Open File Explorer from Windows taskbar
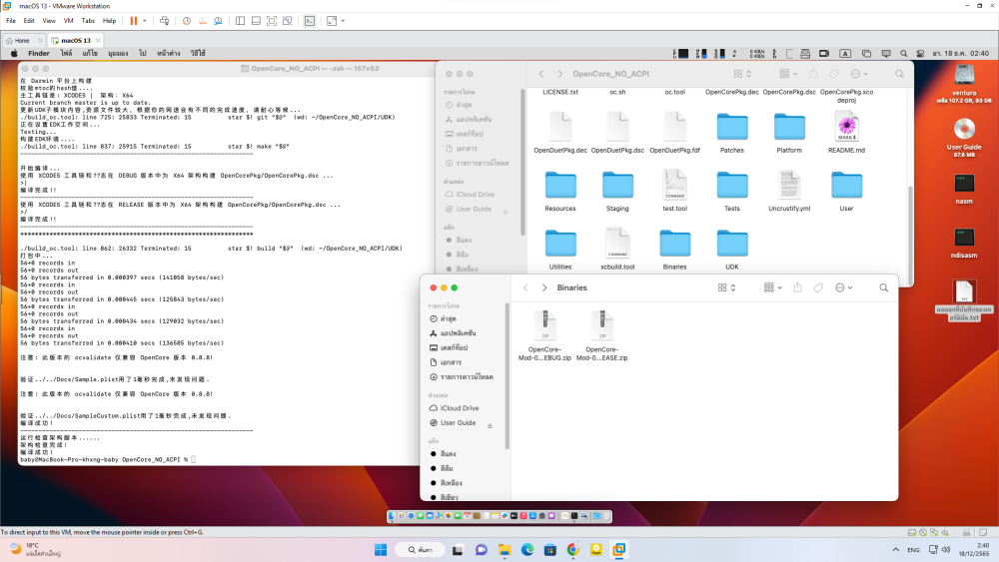The image size is (999, 562). (503, 550)
